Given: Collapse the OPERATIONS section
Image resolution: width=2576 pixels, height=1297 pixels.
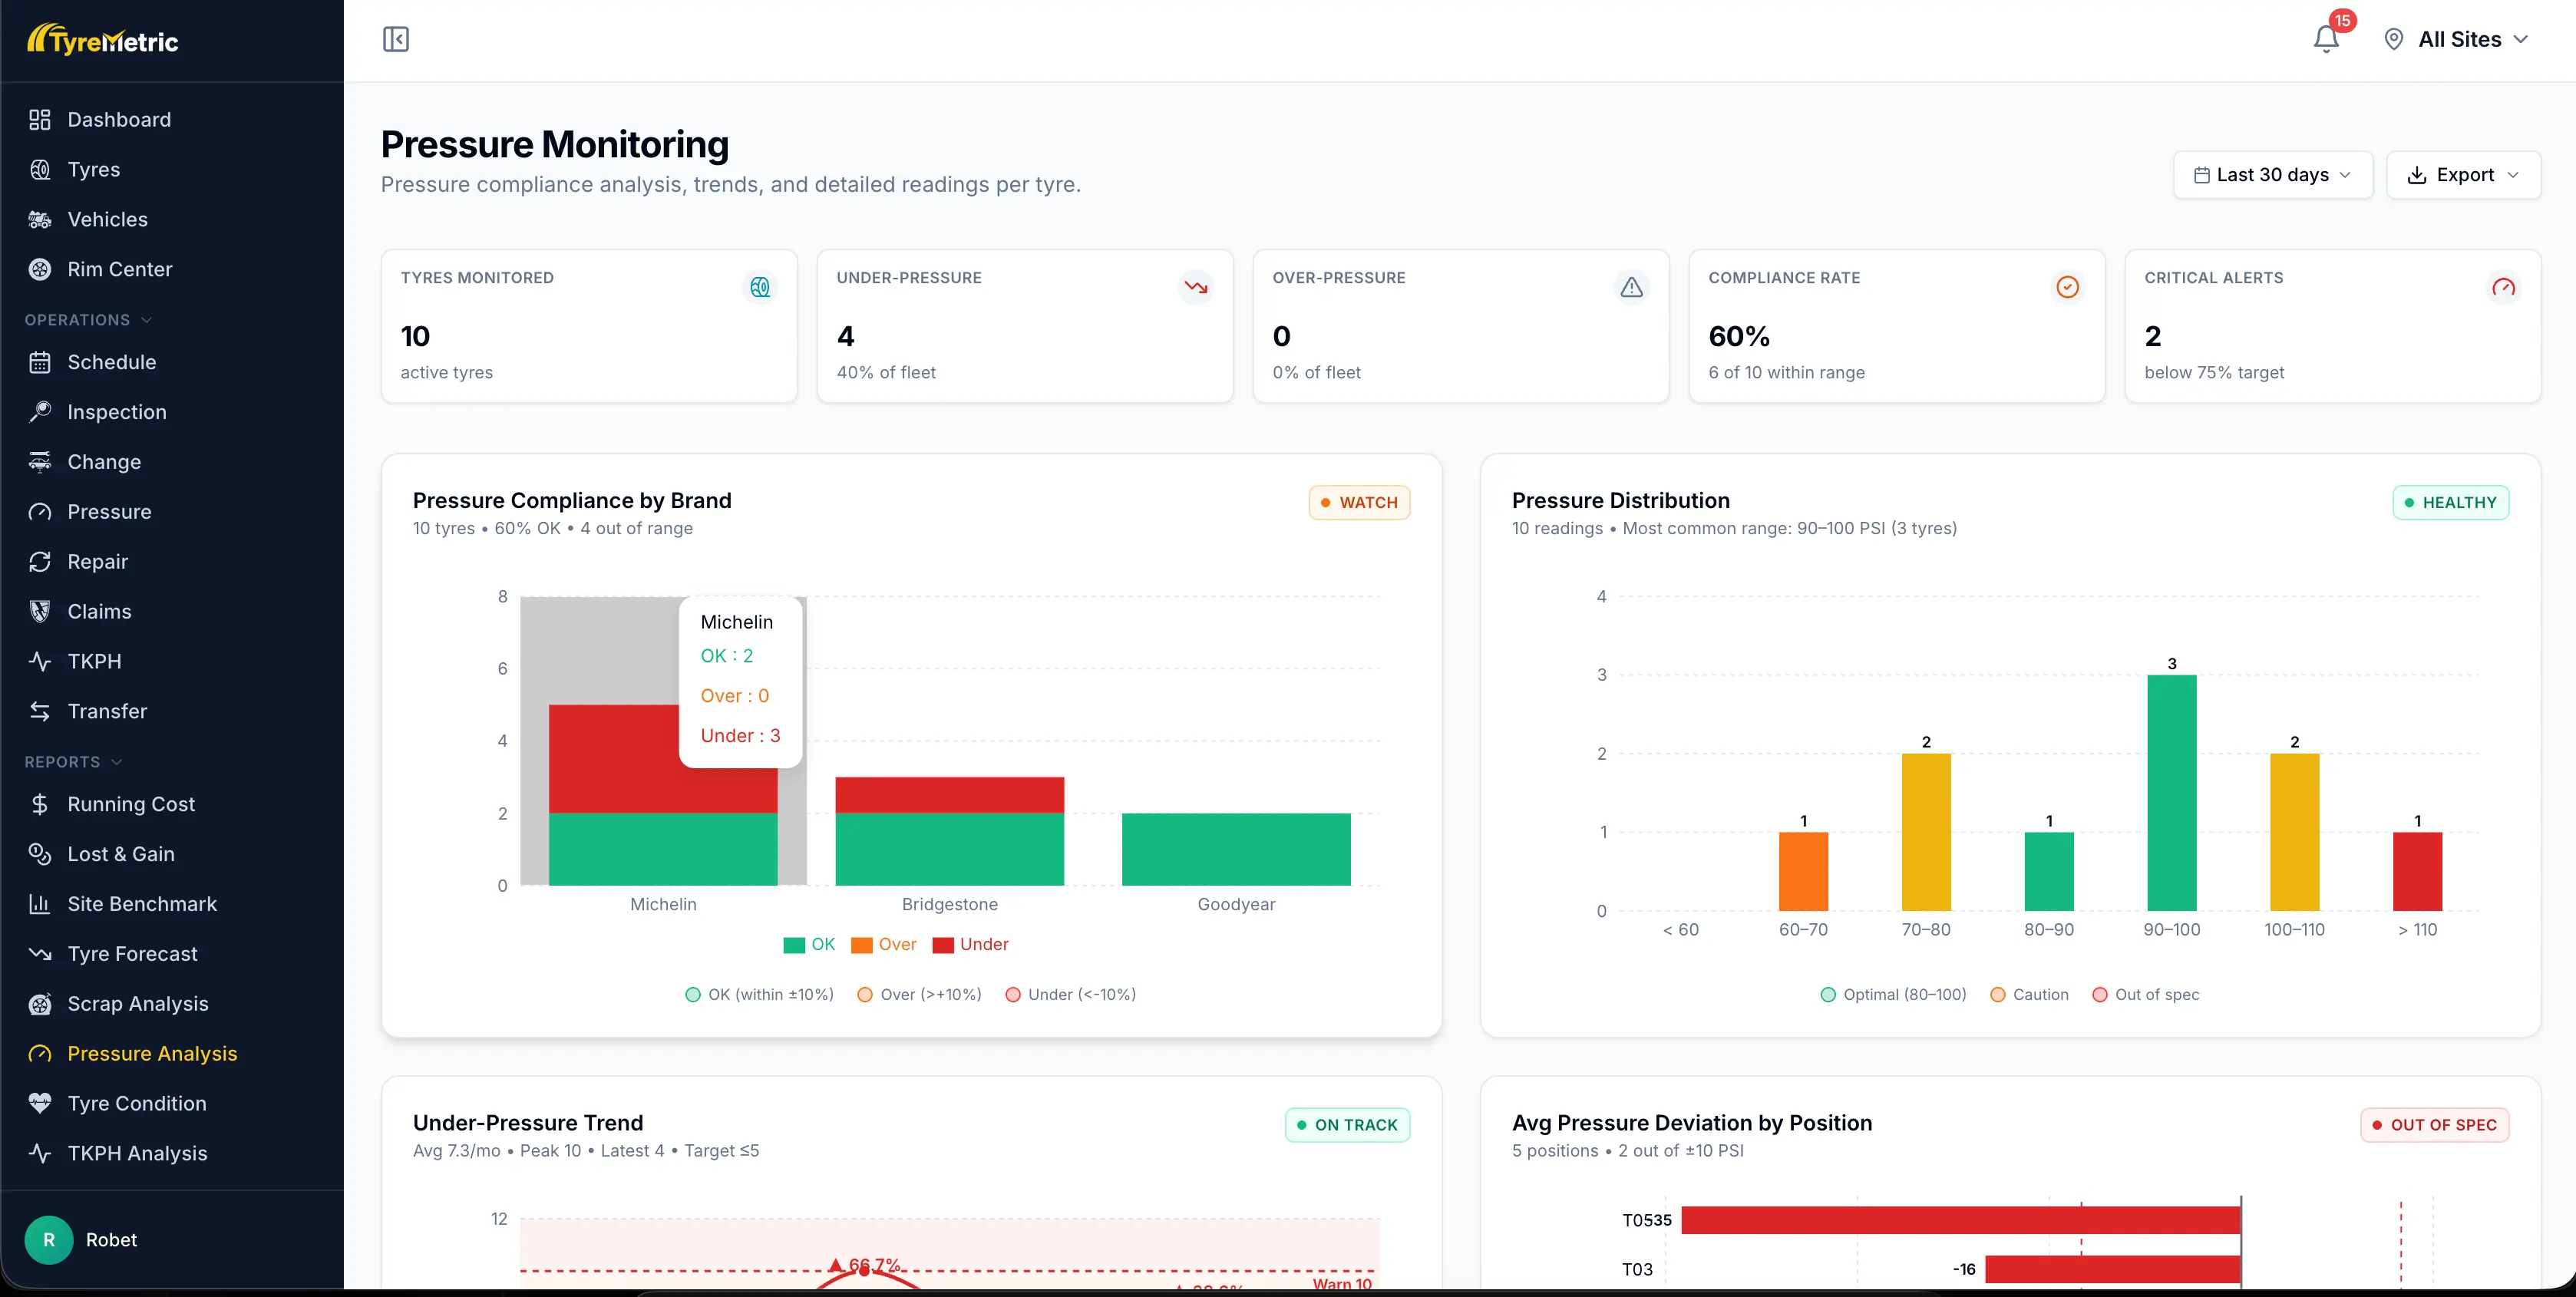Looking at the screenshot, I should pyautogui.click(x=88, y=320).
